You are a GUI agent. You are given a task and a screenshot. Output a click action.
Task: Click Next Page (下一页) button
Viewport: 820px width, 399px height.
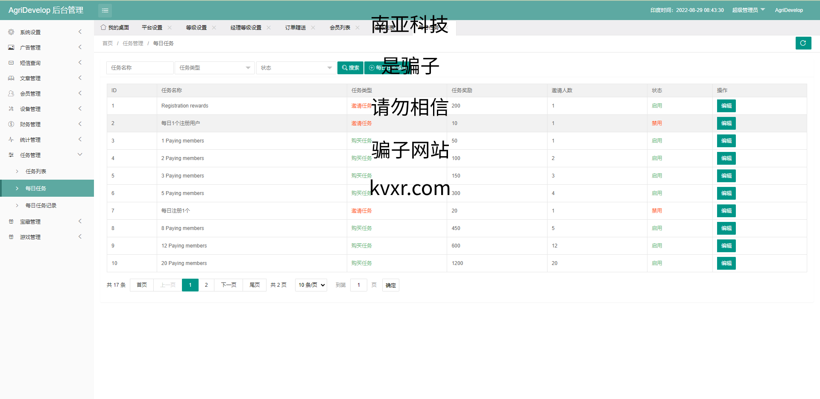click(x=228, y=285)
